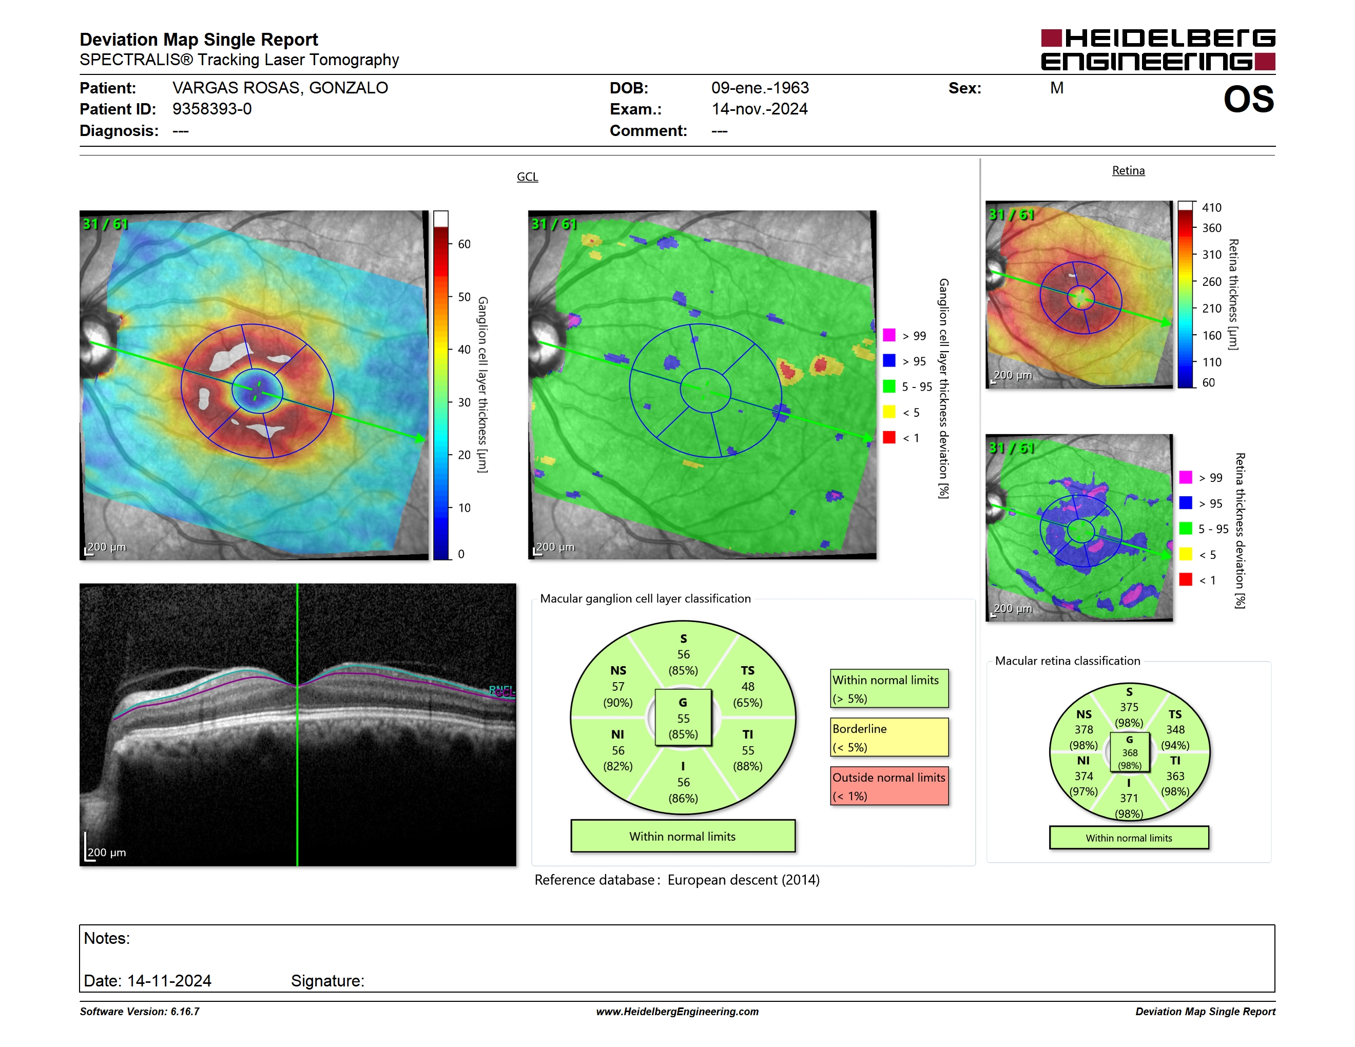Click the green vertical marker on B-scan
Image resolution: width=1355 pixels, height=1047 pixels.
click(298, 725)
